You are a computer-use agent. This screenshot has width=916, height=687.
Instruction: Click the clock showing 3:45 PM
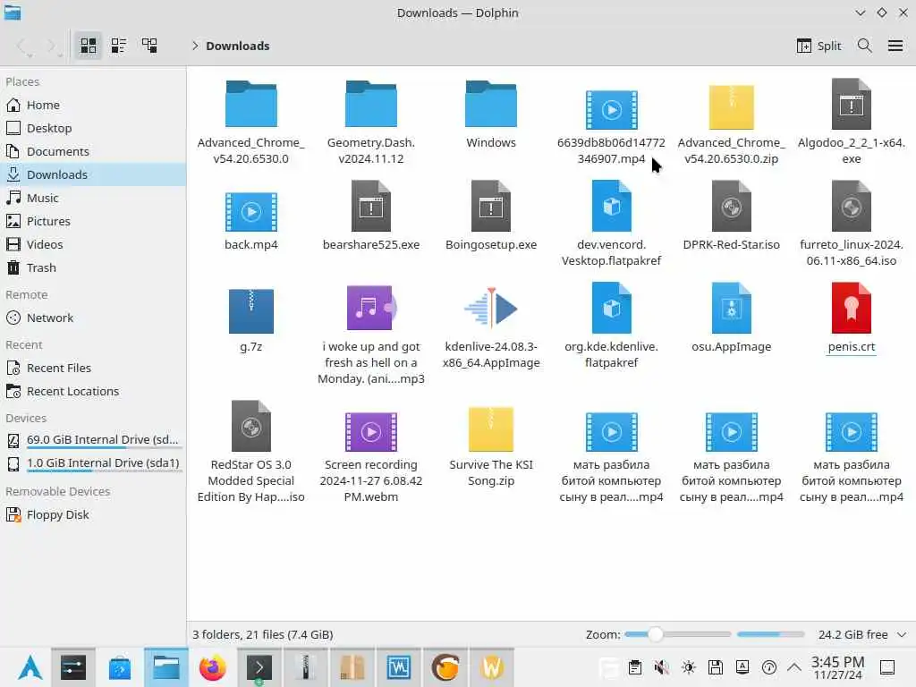tap(837, 667)
